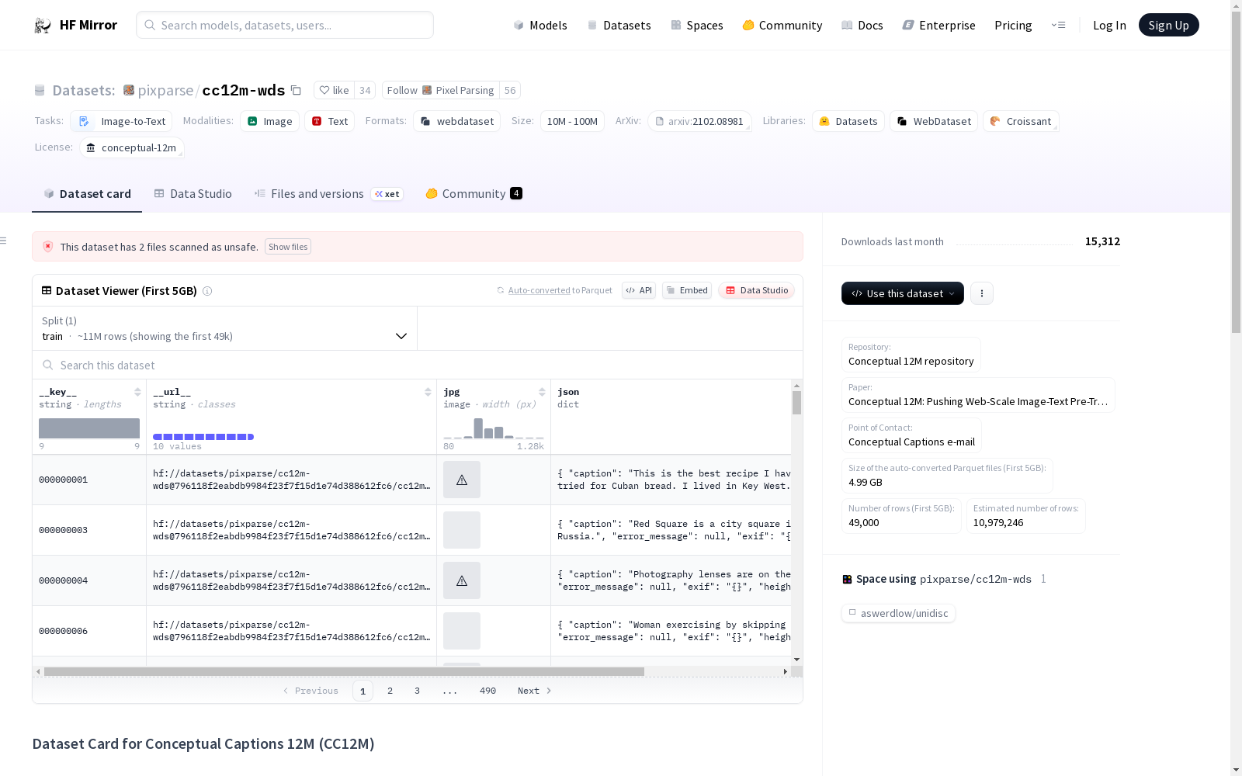Open Data Studio button in viewer header
This screenshot has width=1242, height=776.
coord(756,290)
